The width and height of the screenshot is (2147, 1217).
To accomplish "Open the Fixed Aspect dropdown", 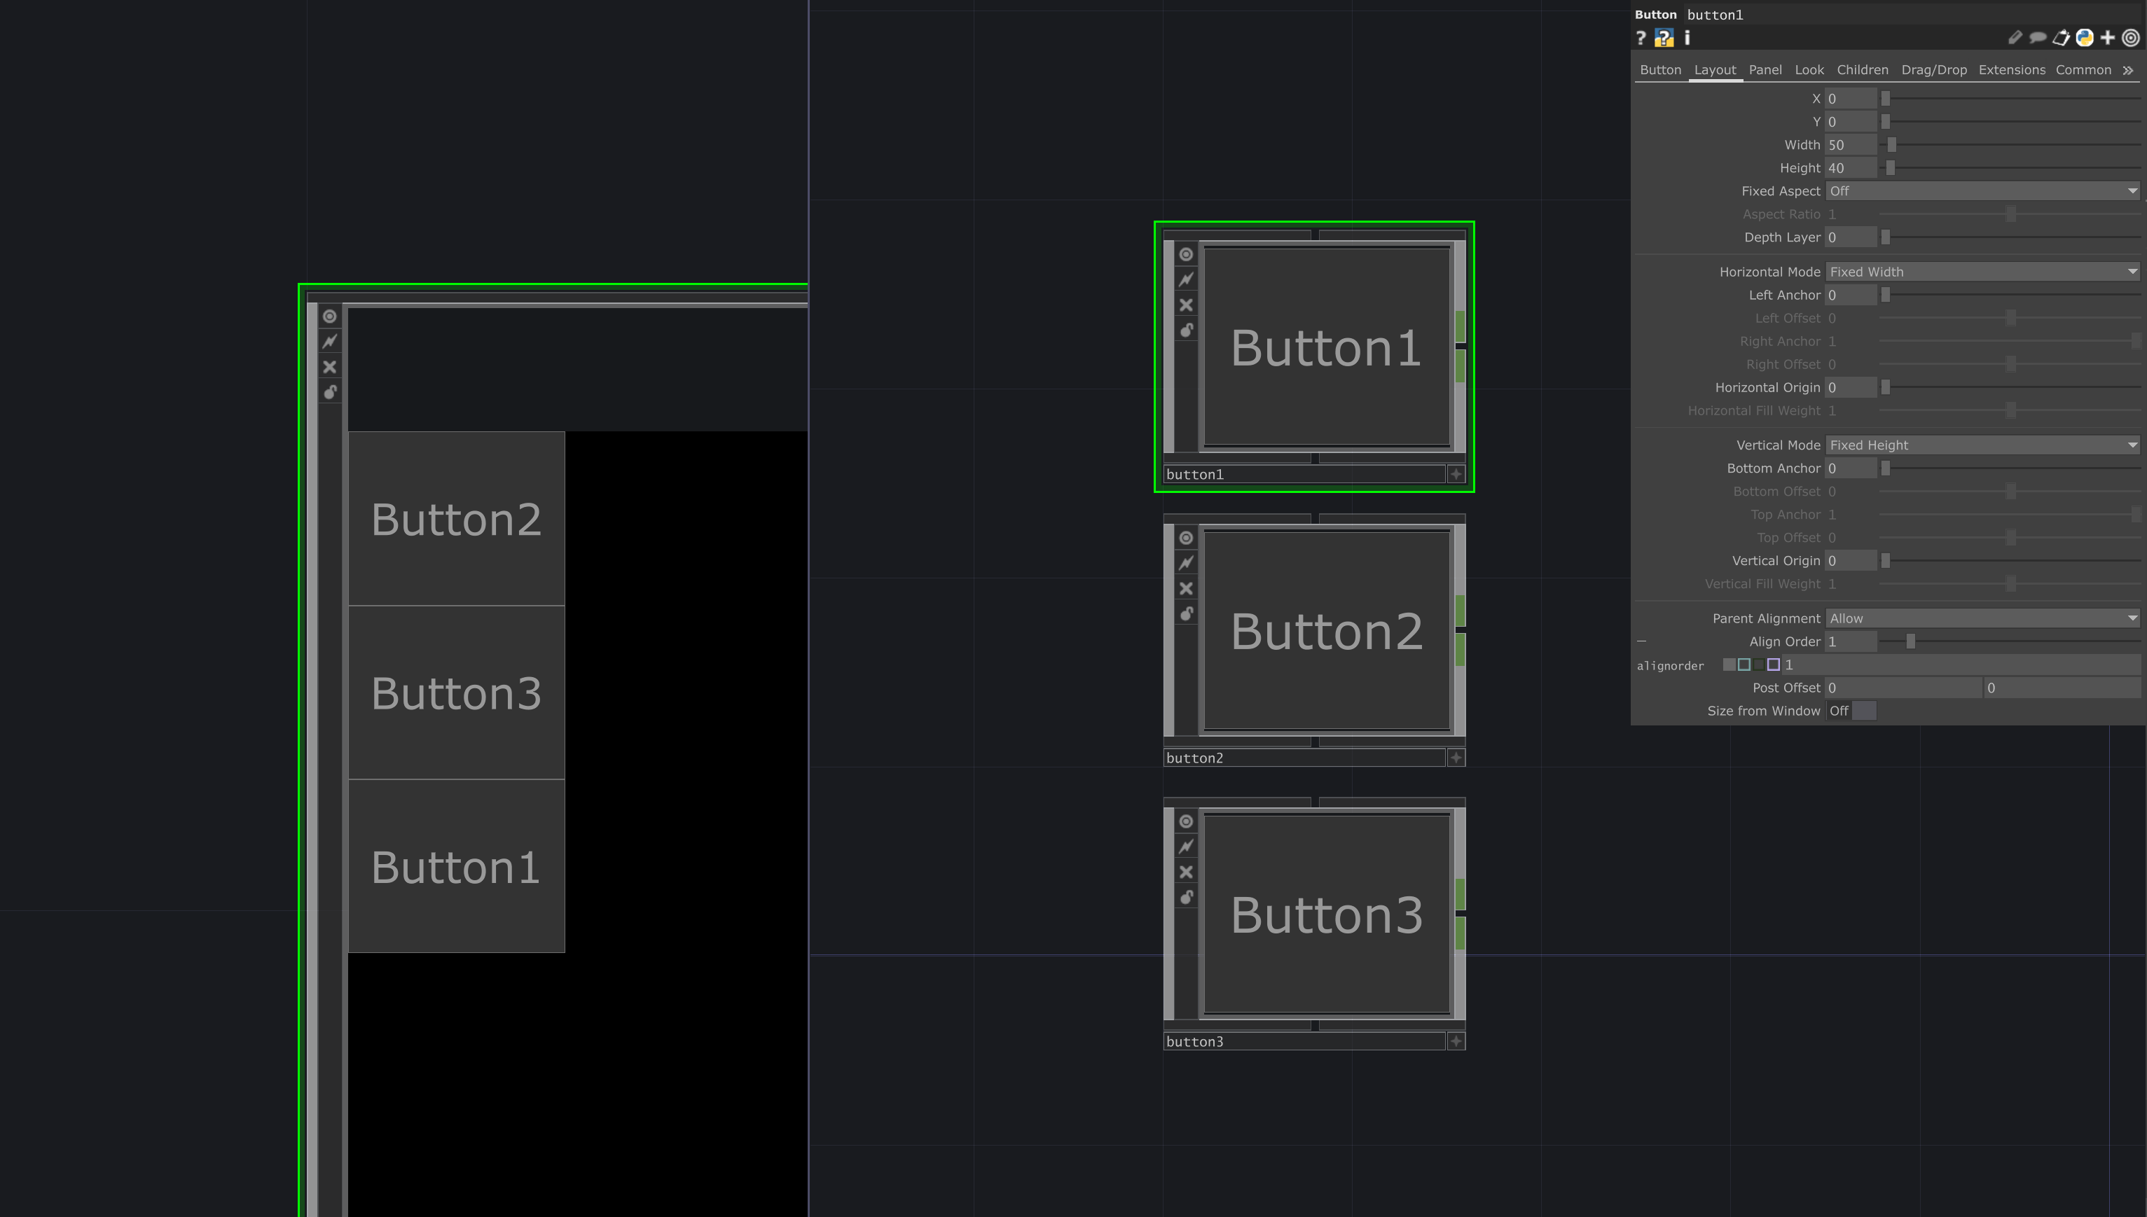I will [1982, 190].
